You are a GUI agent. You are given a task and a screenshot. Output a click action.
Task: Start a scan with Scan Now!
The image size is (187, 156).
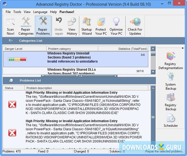click(x=11, y=26)
